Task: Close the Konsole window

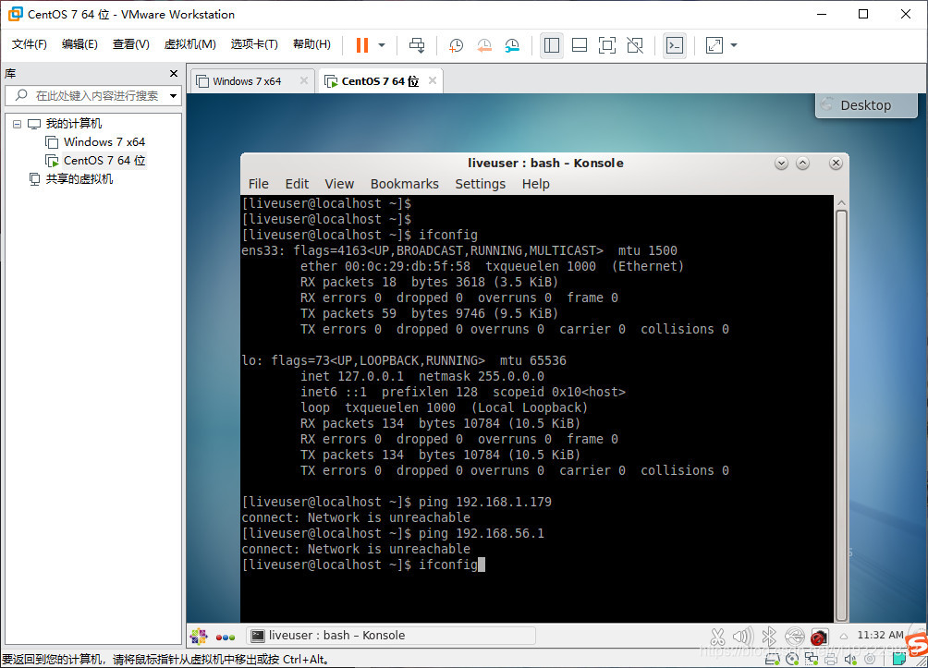Action: coord(836,164)
